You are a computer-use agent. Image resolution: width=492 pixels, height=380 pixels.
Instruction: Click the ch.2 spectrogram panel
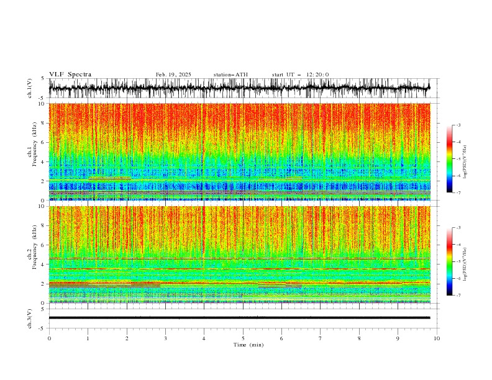click(x=239, y=255)
